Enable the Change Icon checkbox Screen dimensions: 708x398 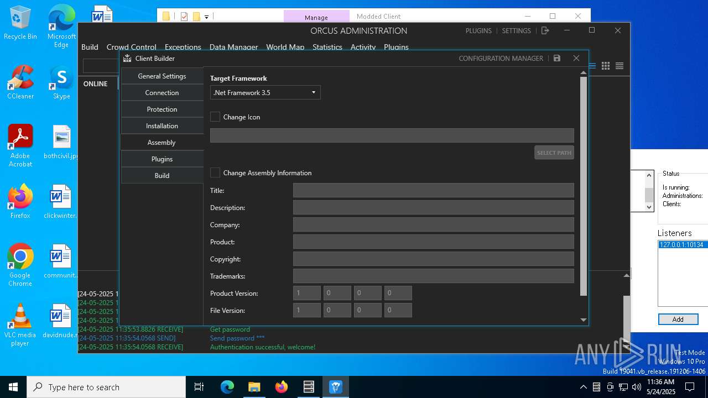coord(215,117)
